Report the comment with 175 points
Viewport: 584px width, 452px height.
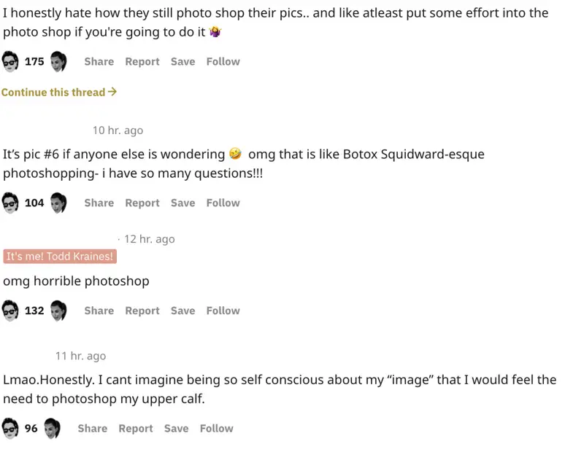(142, 62)
